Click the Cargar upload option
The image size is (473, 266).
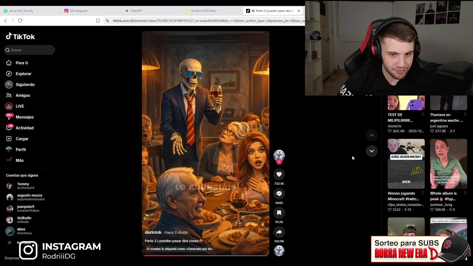click(x=22, y=139)
